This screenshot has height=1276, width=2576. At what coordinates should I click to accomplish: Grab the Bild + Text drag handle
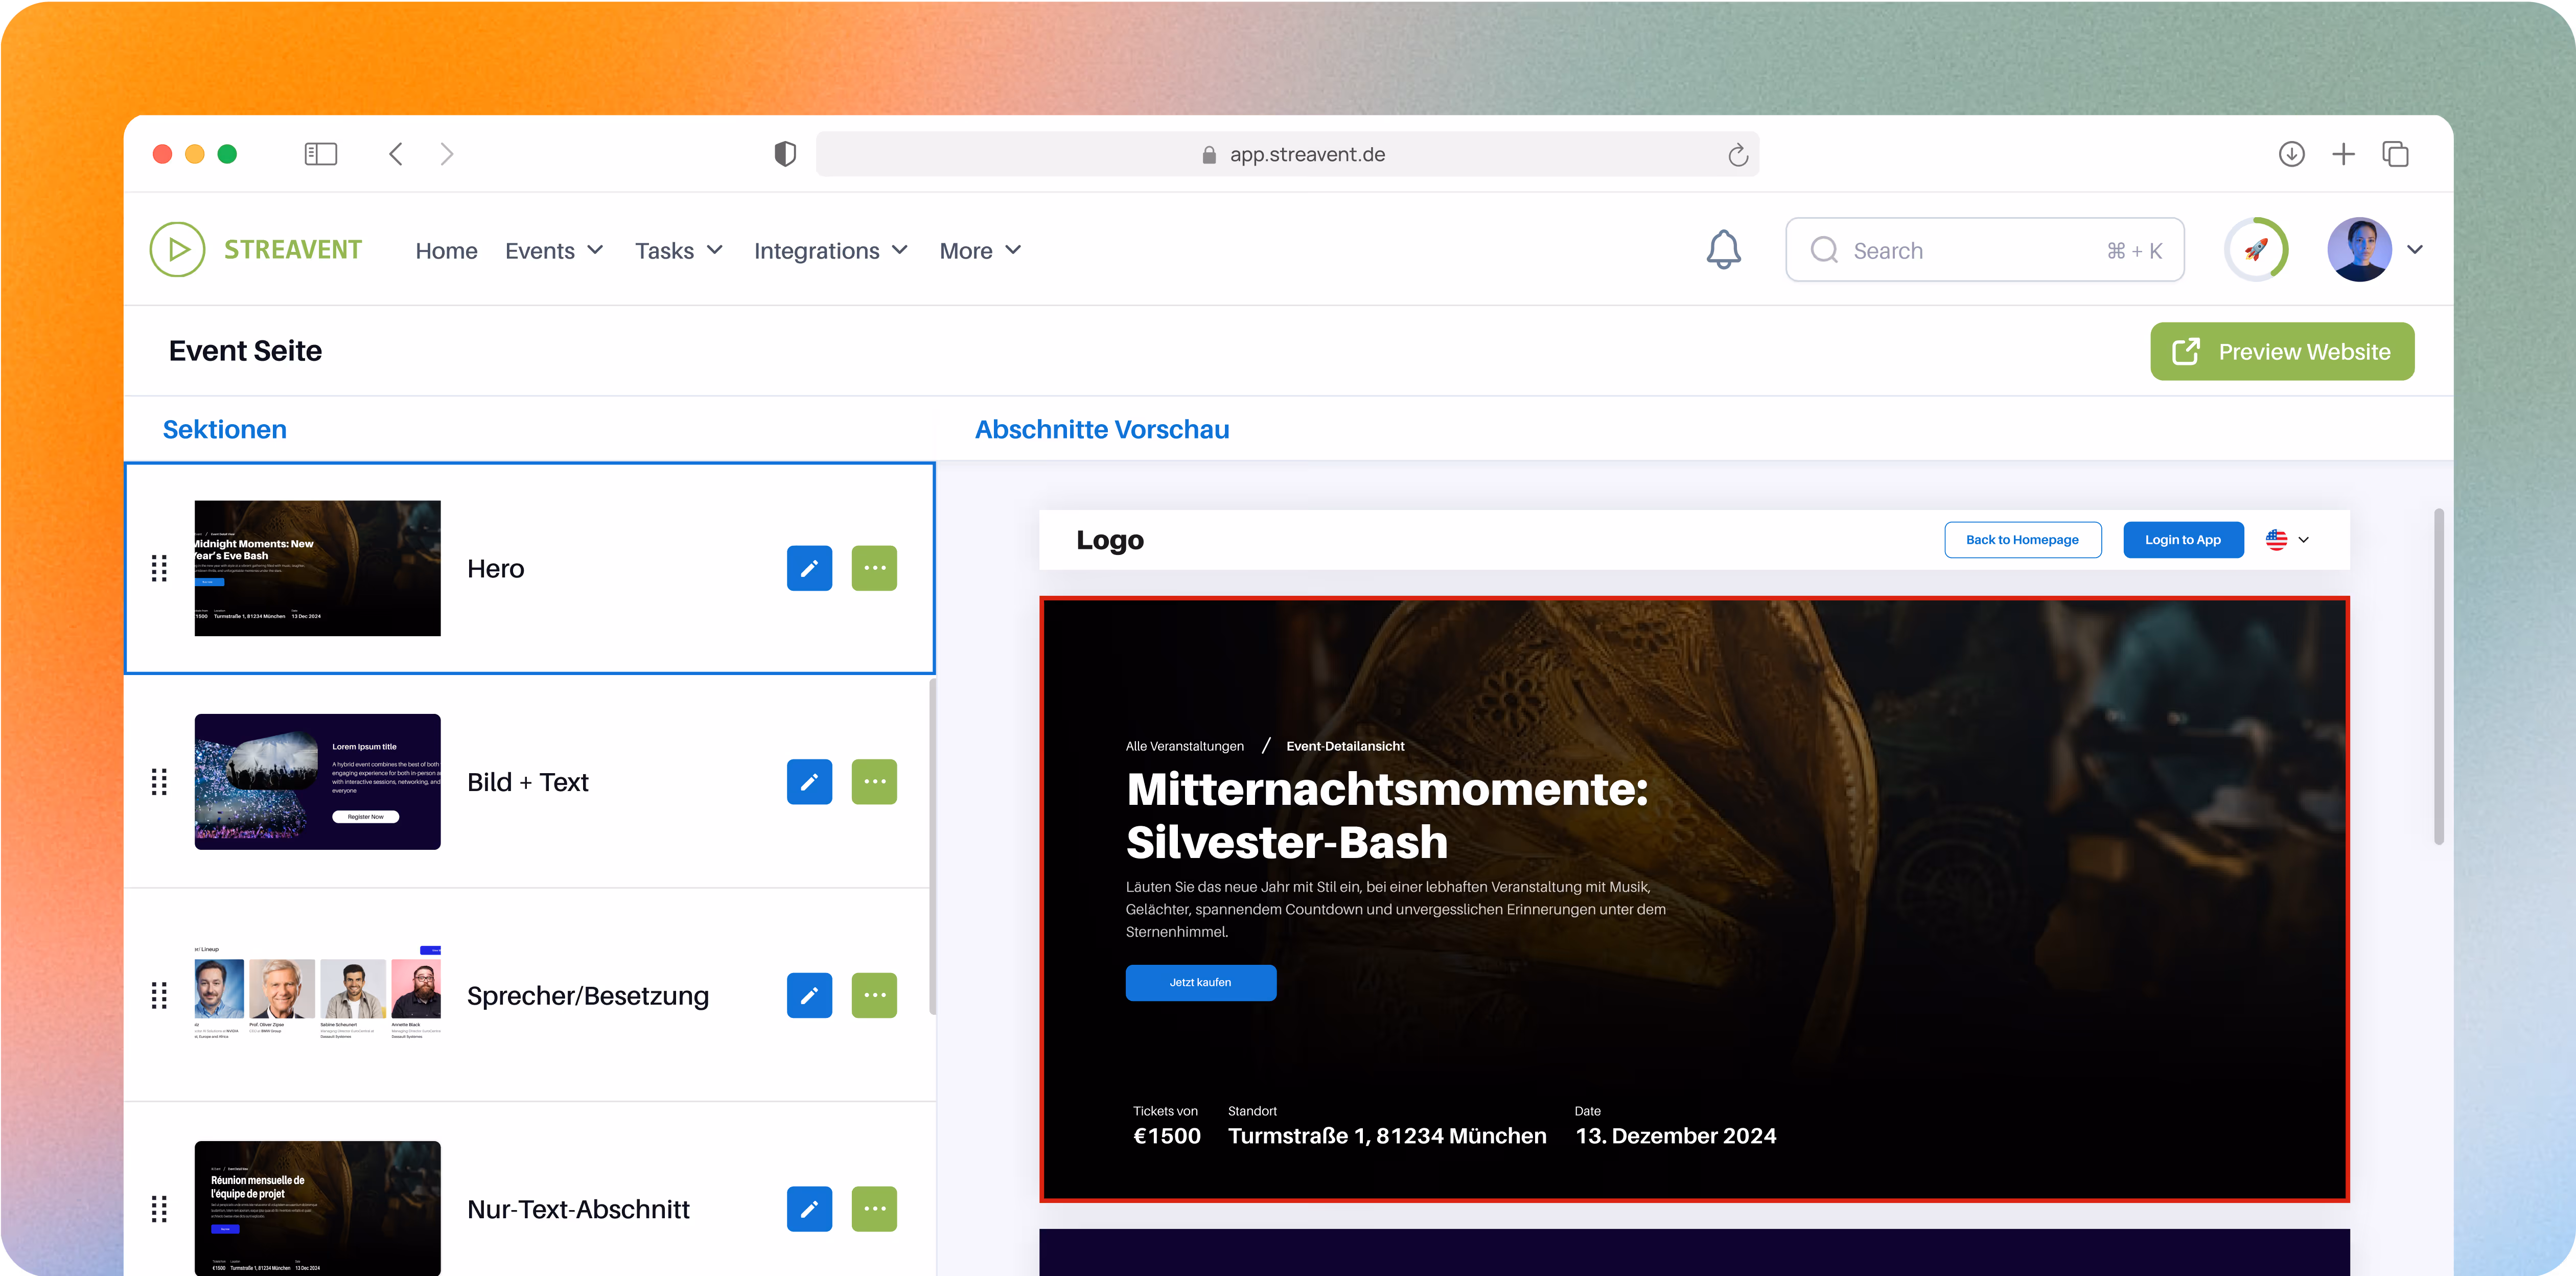[159, 782]
